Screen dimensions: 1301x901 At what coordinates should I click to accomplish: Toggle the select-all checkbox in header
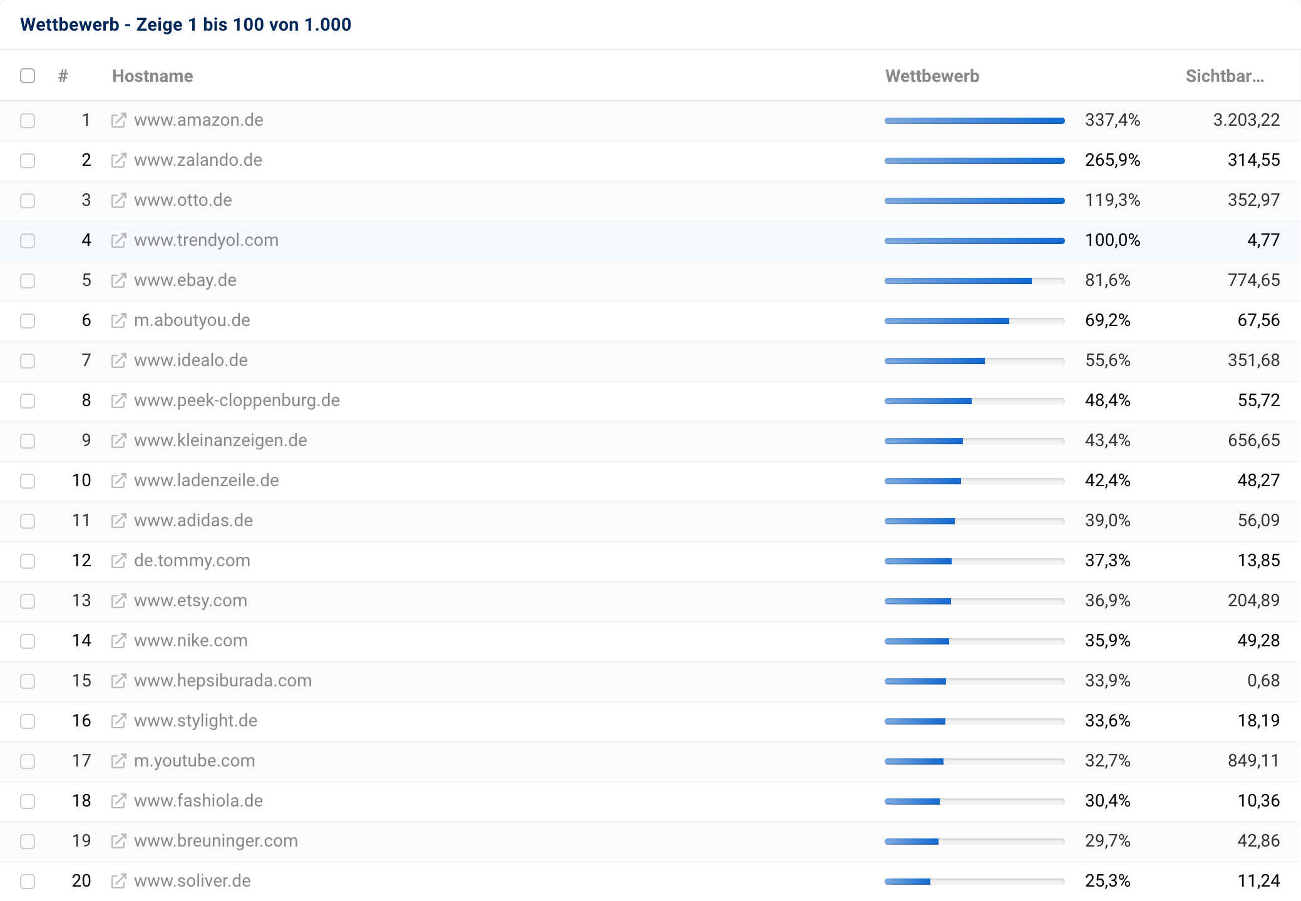[28, 76]
